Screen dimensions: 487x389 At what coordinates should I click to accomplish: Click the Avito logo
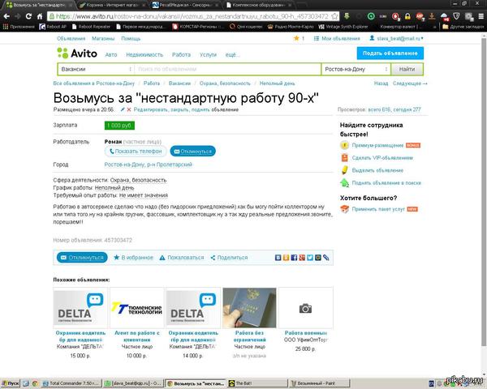click(x=77, y=53)
